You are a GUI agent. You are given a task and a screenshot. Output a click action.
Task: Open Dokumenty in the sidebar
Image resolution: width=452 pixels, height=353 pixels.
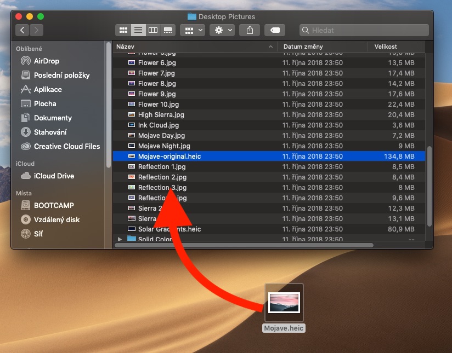coord(46,118)
